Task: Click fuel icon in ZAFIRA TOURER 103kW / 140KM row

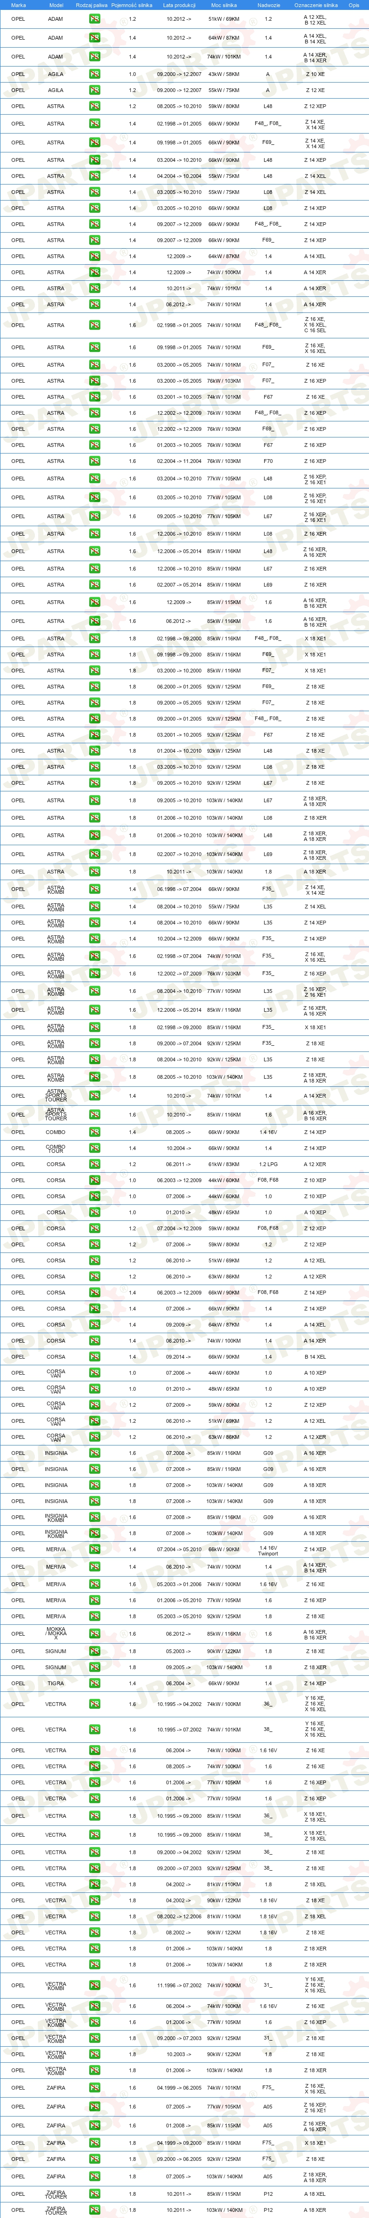Action: 95,2210
